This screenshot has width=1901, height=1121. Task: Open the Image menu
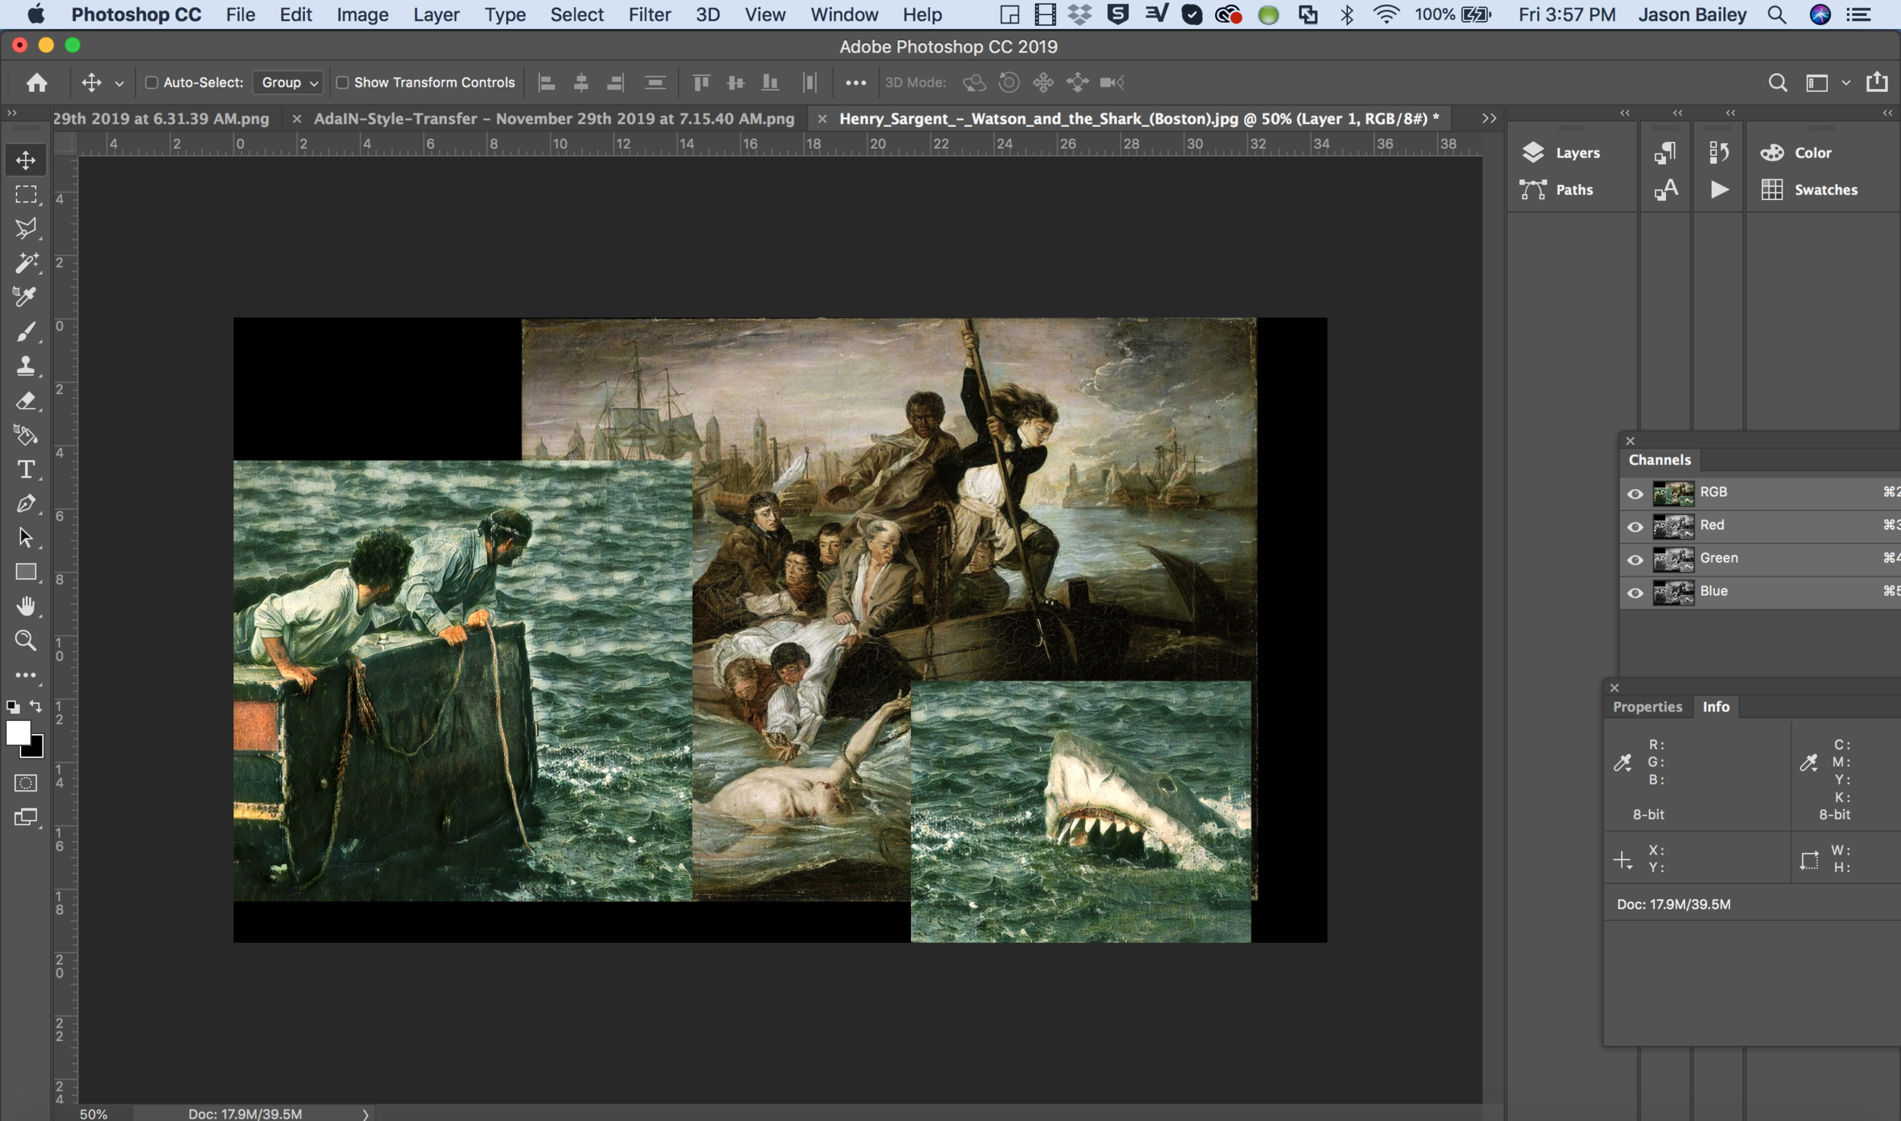coord(362,14)
